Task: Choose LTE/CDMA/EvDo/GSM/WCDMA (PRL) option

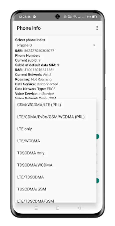Action: (x=56, y=117)
